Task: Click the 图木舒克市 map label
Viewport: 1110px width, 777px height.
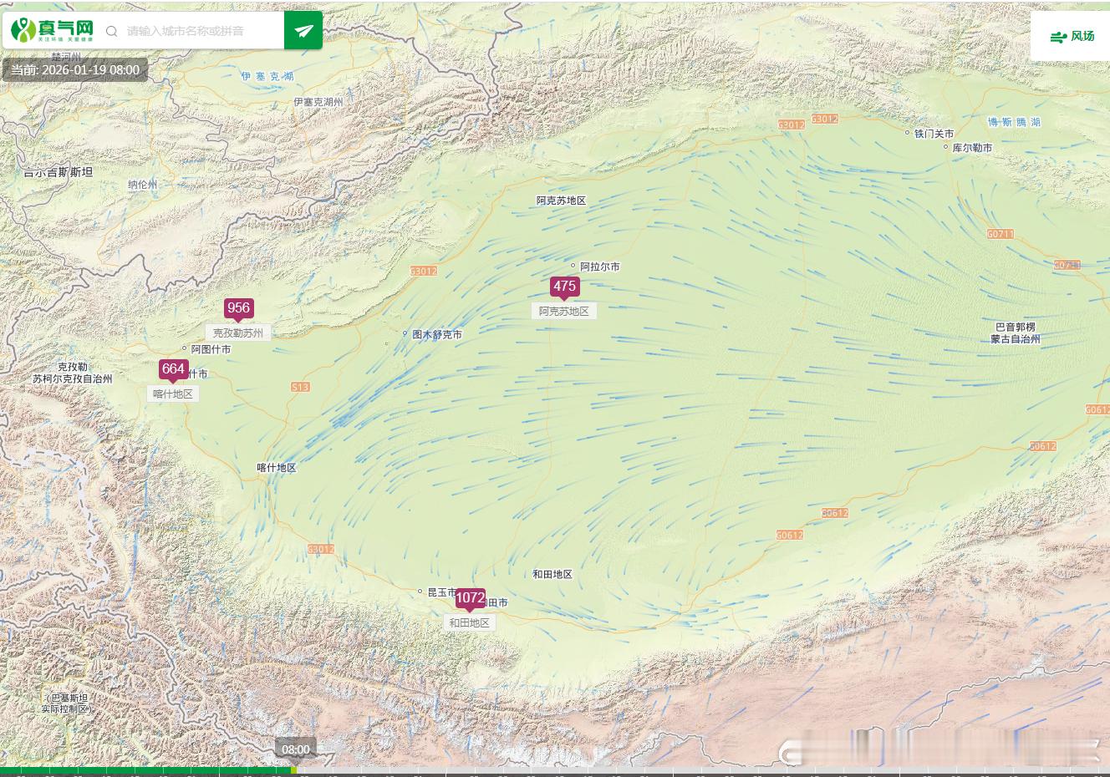Action: pos(437,334)
